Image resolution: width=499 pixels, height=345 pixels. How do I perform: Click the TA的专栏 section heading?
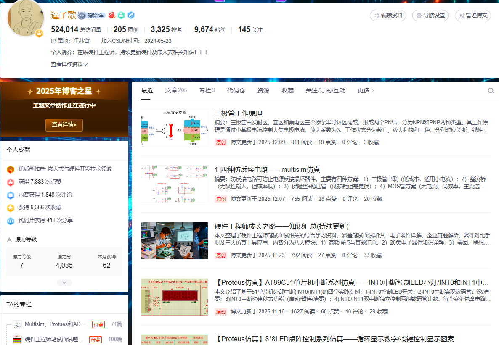(x=19, y=304)
